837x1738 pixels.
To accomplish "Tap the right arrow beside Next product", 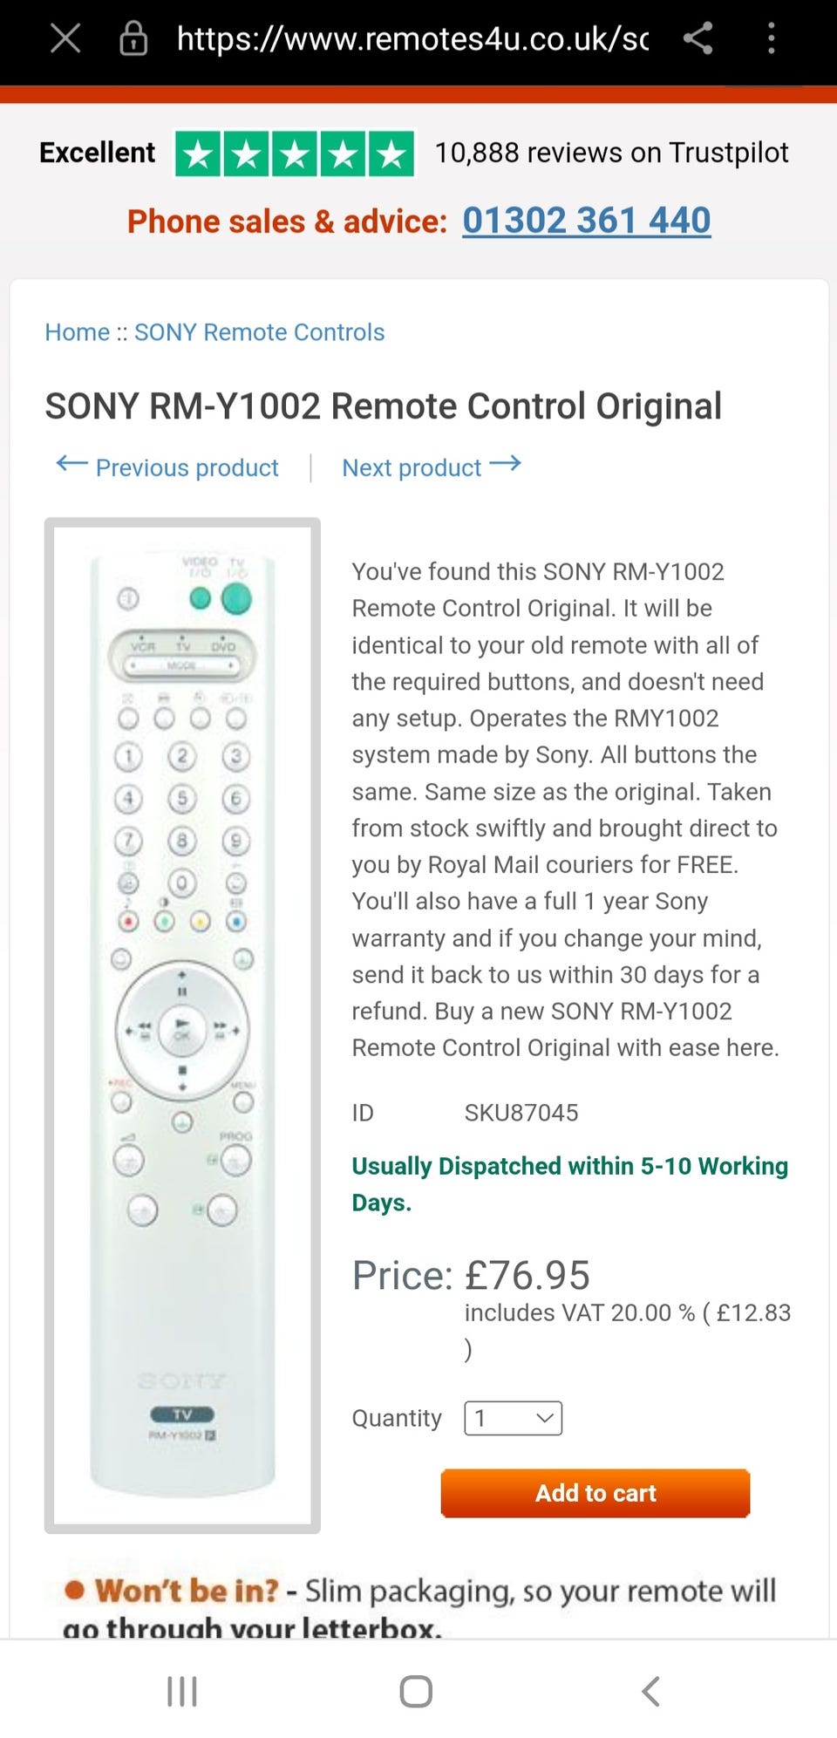I will point(506,464).
